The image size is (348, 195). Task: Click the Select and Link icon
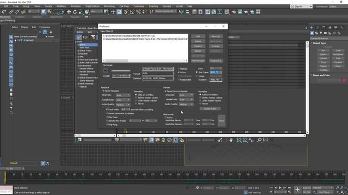click(11, 12)
